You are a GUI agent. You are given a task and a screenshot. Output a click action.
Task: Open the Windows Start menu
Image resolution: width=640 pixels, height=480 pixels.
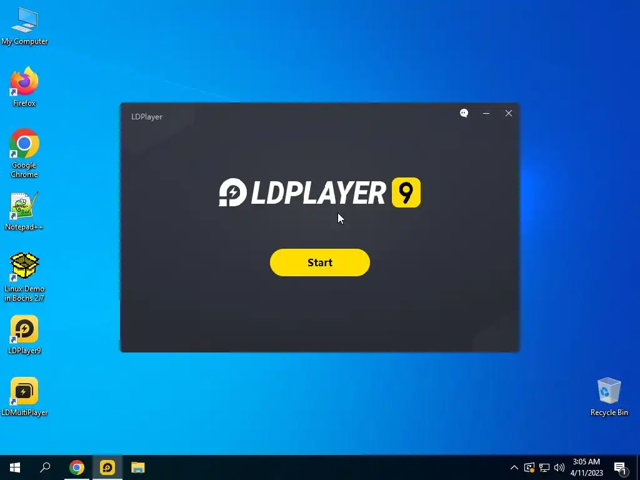pyautogui.click(x=15, y=467)
